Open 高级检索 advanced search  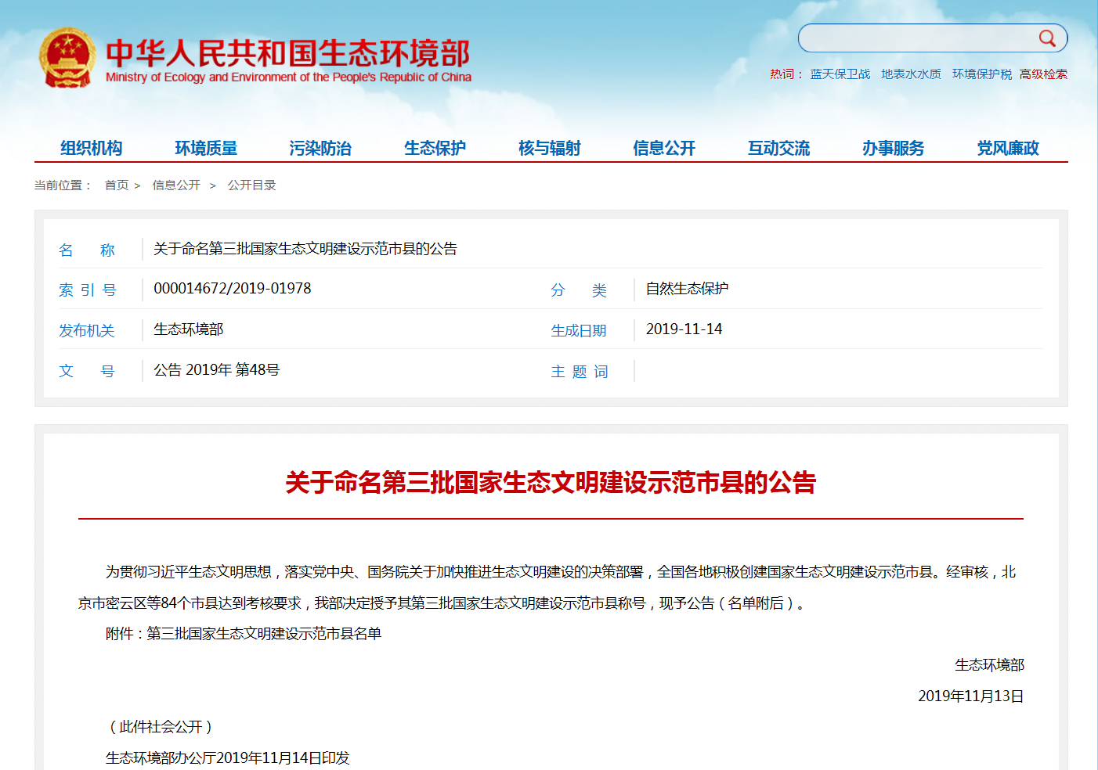click(x=1043, y=74)
